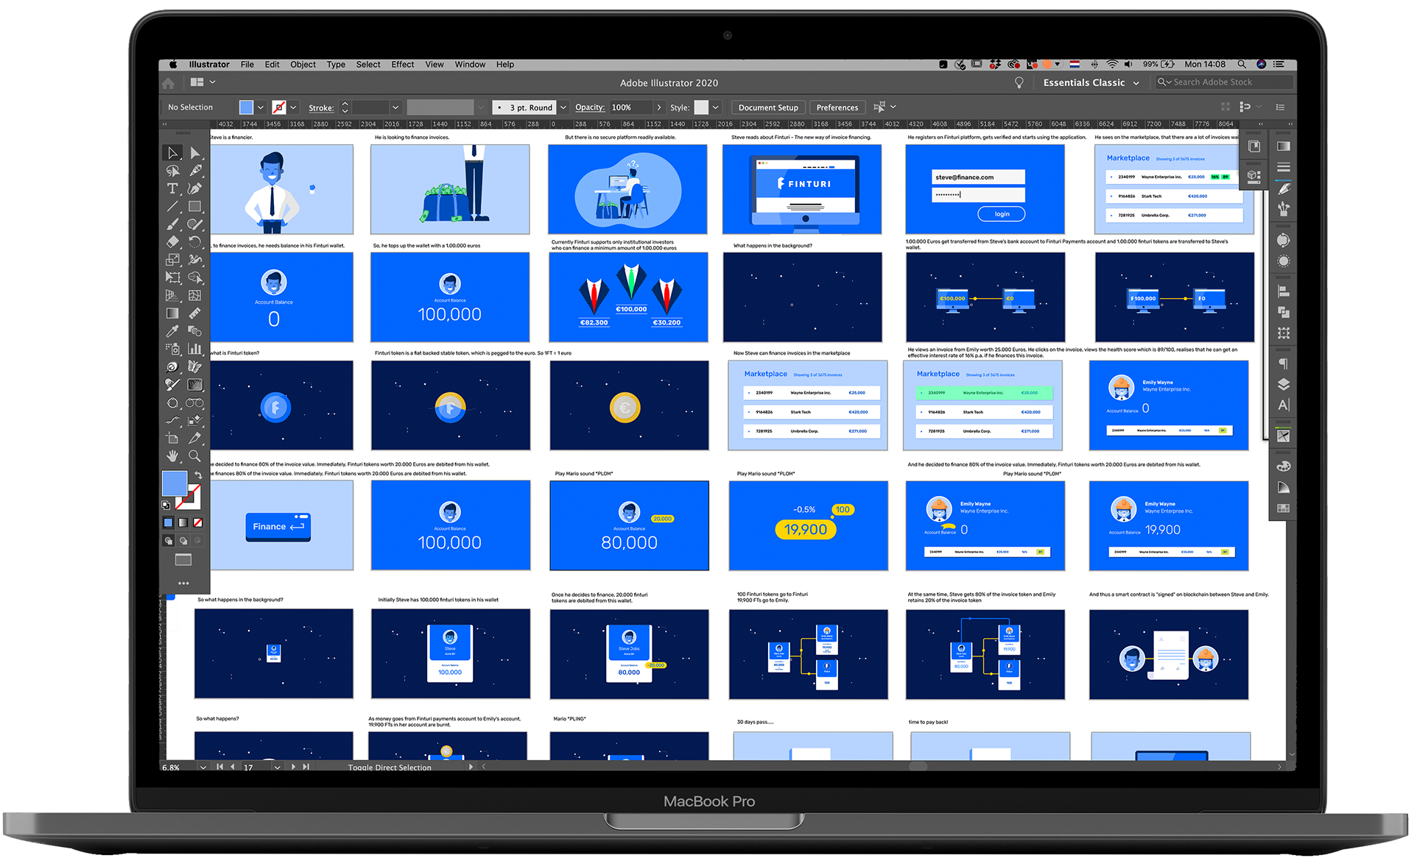
Task: Select the Scale tool
Action: pyautogui.click(x=172, y=260)
